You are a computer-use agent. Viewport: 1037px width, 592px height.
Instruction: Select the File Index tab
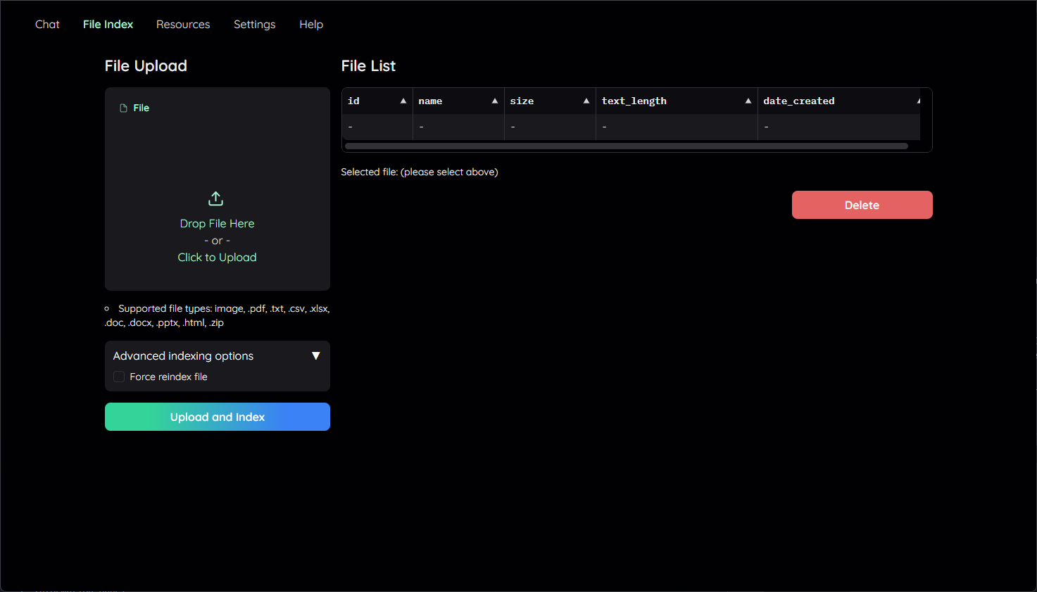(x=108, y=25)
